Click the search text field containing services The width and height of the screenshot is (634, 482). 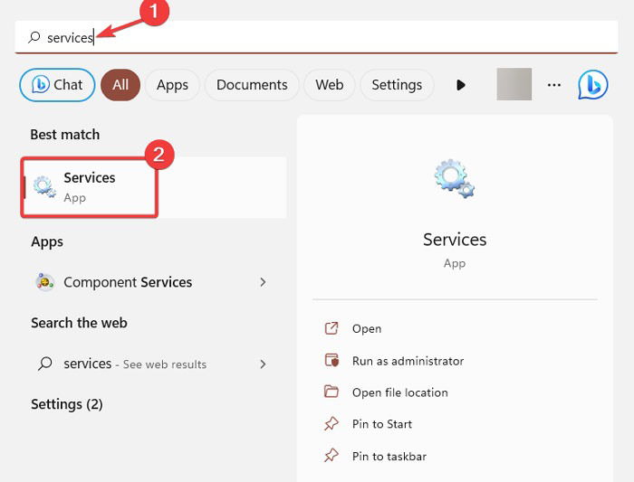(x=316, y=37)
